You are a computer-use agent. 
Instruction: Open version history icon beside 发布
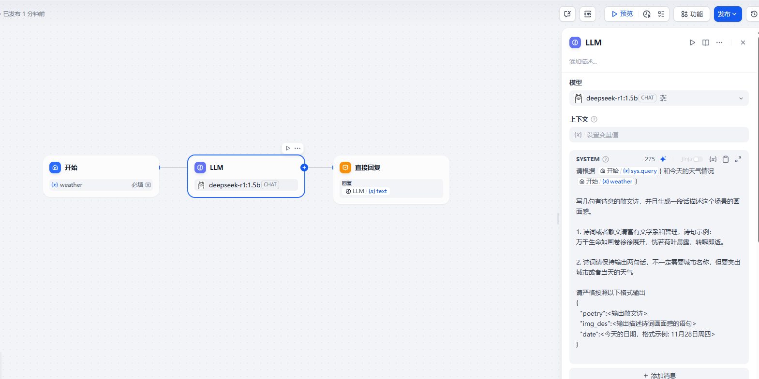[x=754, y=14]
